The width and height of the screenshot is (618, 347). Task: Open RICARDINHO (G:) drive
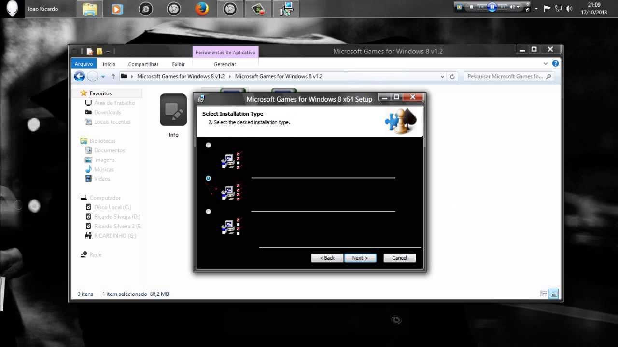(115, 236)
